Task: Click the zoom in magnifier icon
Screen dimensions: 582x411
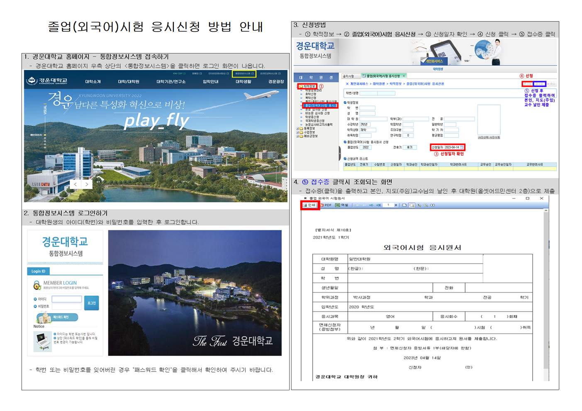Action: (x=419, y=205)
